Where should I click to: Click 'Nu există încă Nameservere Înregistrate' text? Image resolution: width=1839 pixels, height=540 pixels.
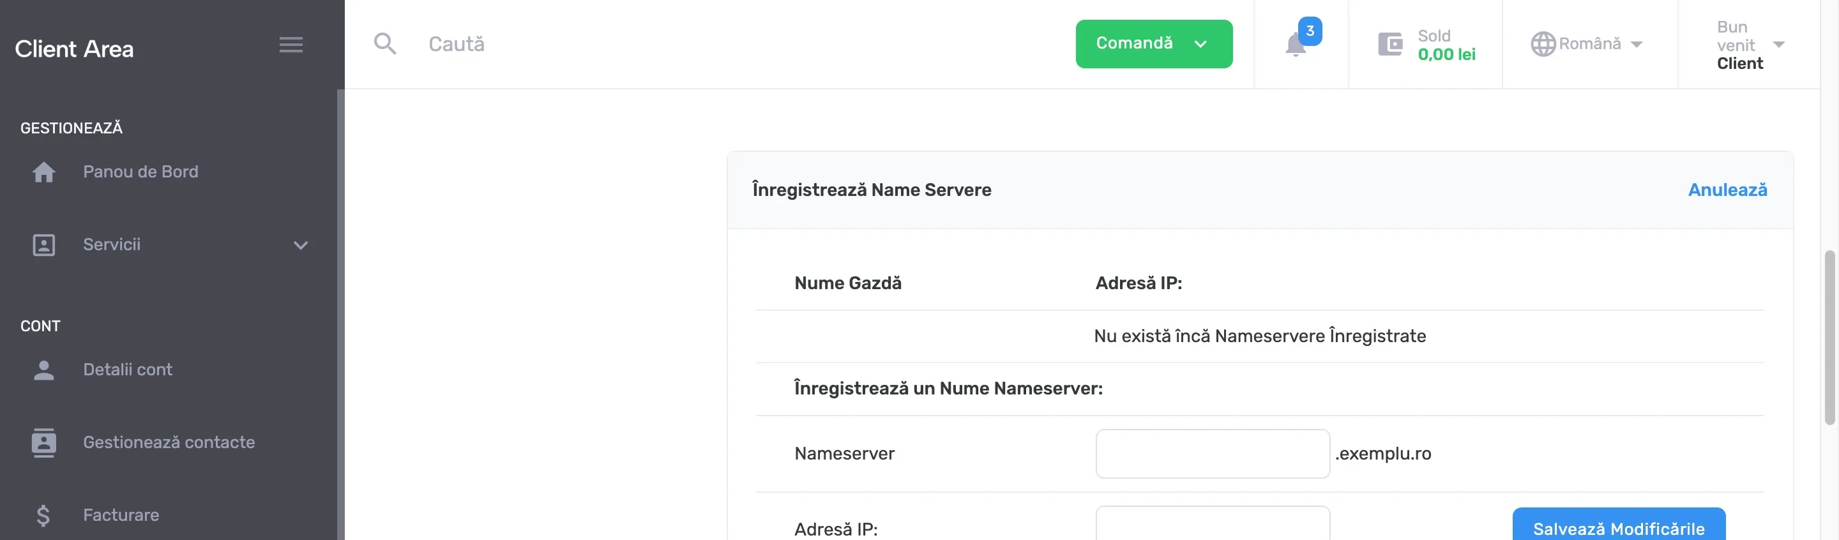1259,336
